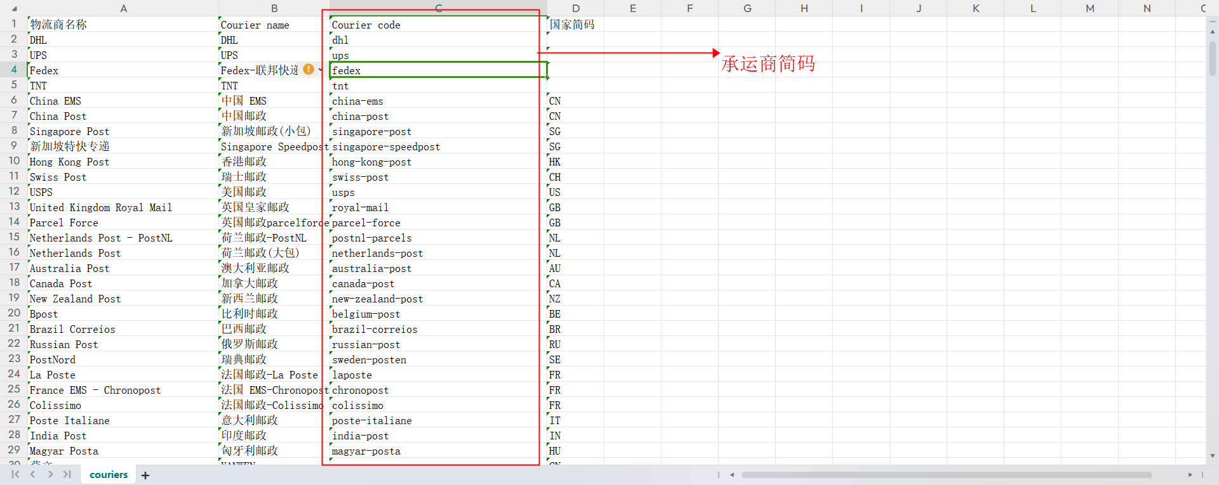This screenshot has width=1219, height=485.
Task: Select the Courier code header cell
Action: (438, 24)
